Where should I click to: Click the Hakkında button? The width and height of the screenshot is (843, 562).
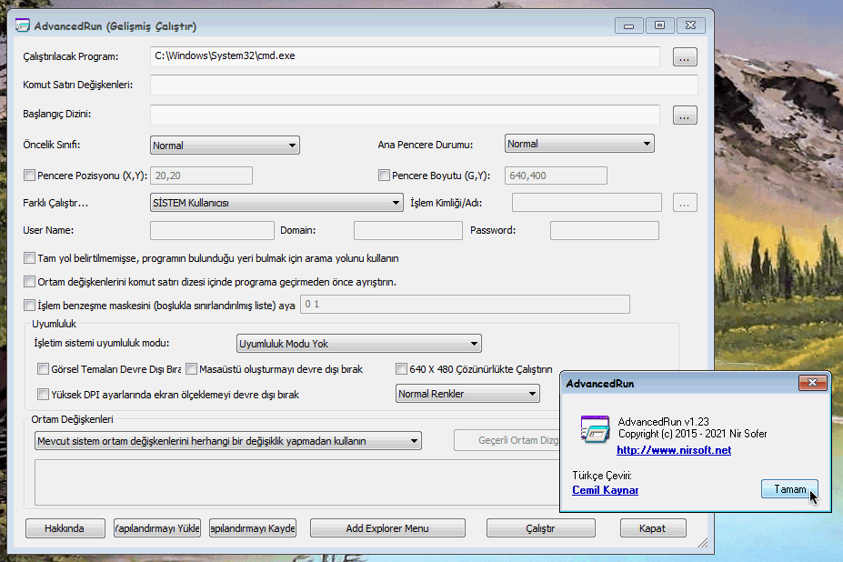tap(65, 528)
